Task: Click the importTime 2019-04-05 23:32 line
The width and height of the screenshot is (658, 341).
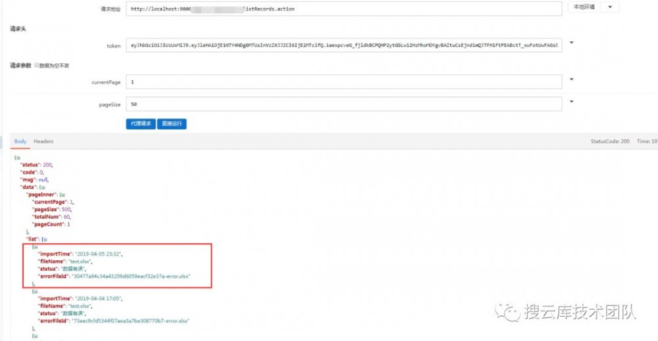Action: click(80, 254)
